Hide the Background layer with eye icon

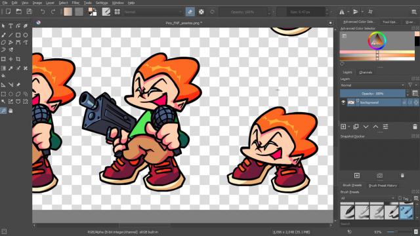[343, 102]
